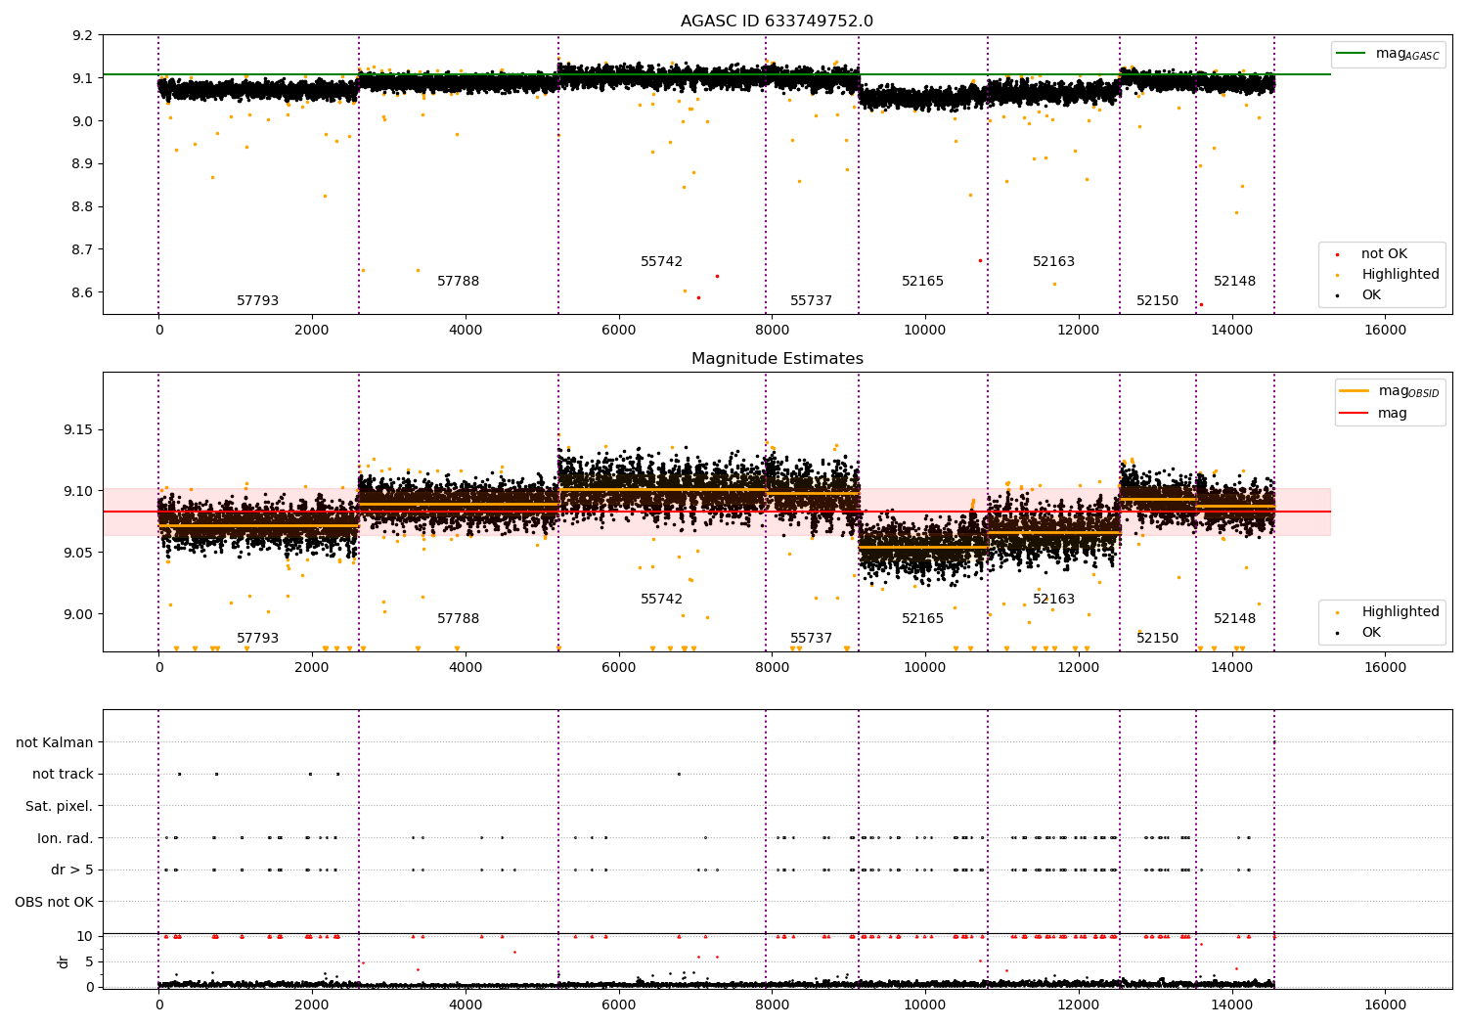Viewport: 1467px width, 1027px height.
Task: Click the 9.2 tick on the top axis
Action: (82, 36)
